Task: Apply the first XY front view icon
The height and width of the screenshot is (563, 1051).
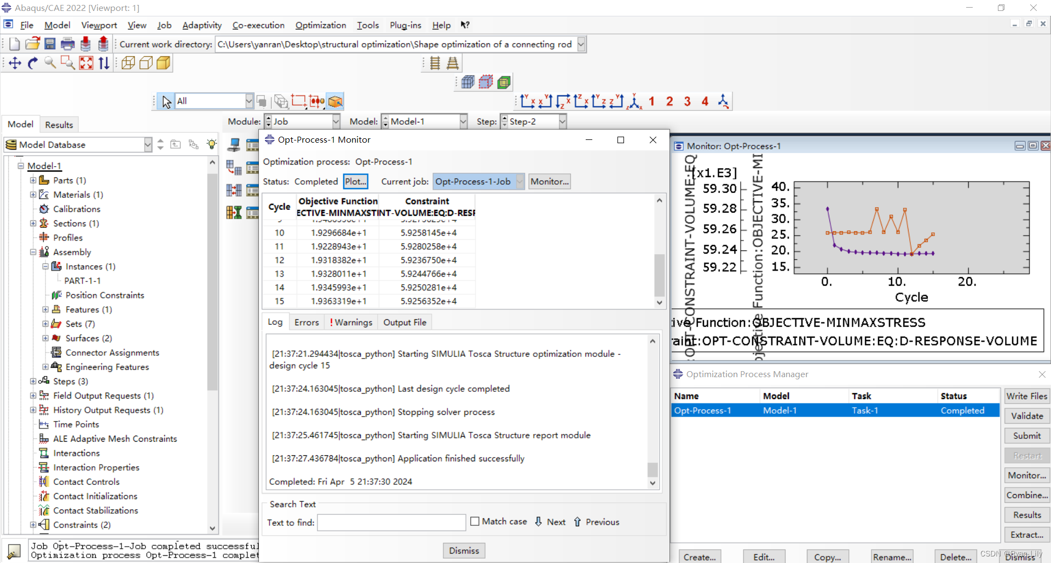Action: click(x=528, y=101)
